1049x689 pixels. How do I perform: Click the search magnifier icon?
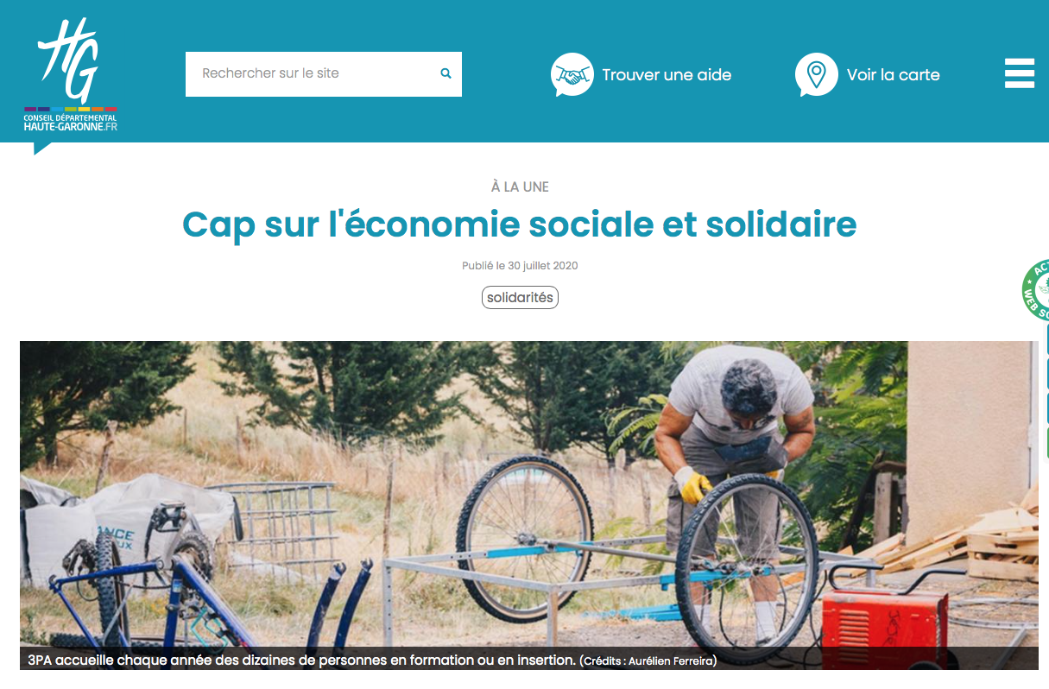(x=446, y=73)
